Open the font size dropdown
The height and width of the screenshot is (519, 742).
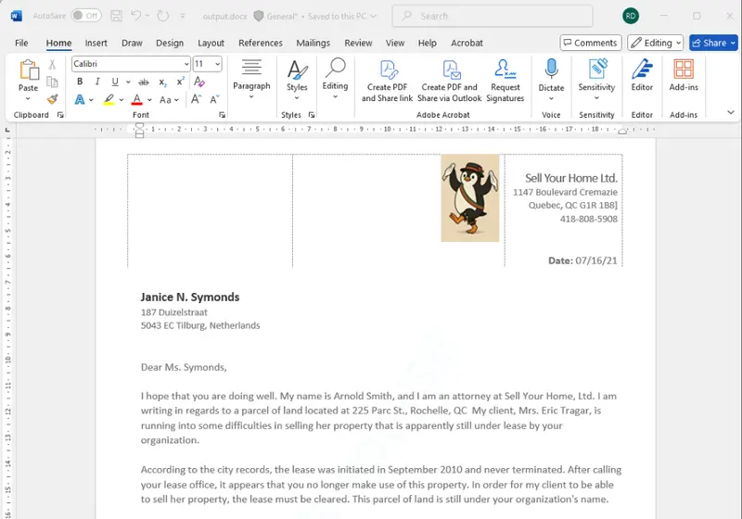pos(218,64)
